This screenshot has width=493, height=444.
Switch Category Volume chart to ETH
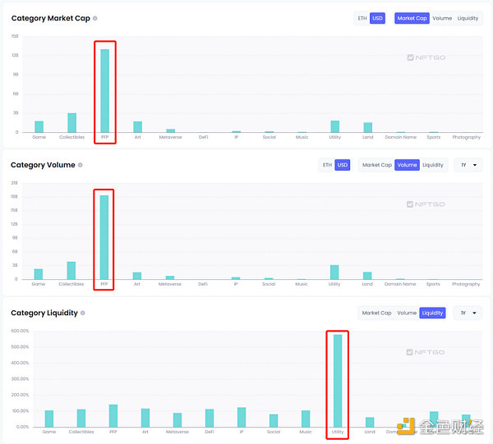(x=327, y=165)
